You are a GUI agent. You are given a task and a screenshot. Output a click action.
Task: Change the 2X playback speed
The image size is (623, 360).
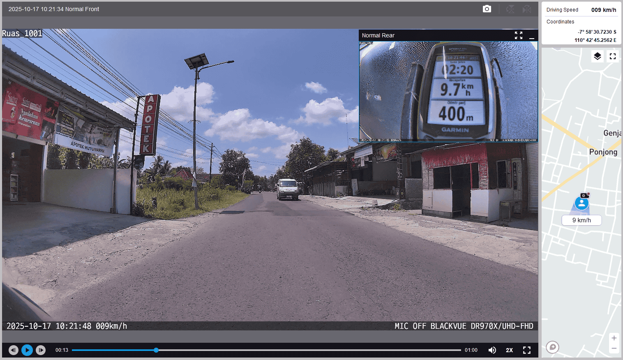pos(510,350)
